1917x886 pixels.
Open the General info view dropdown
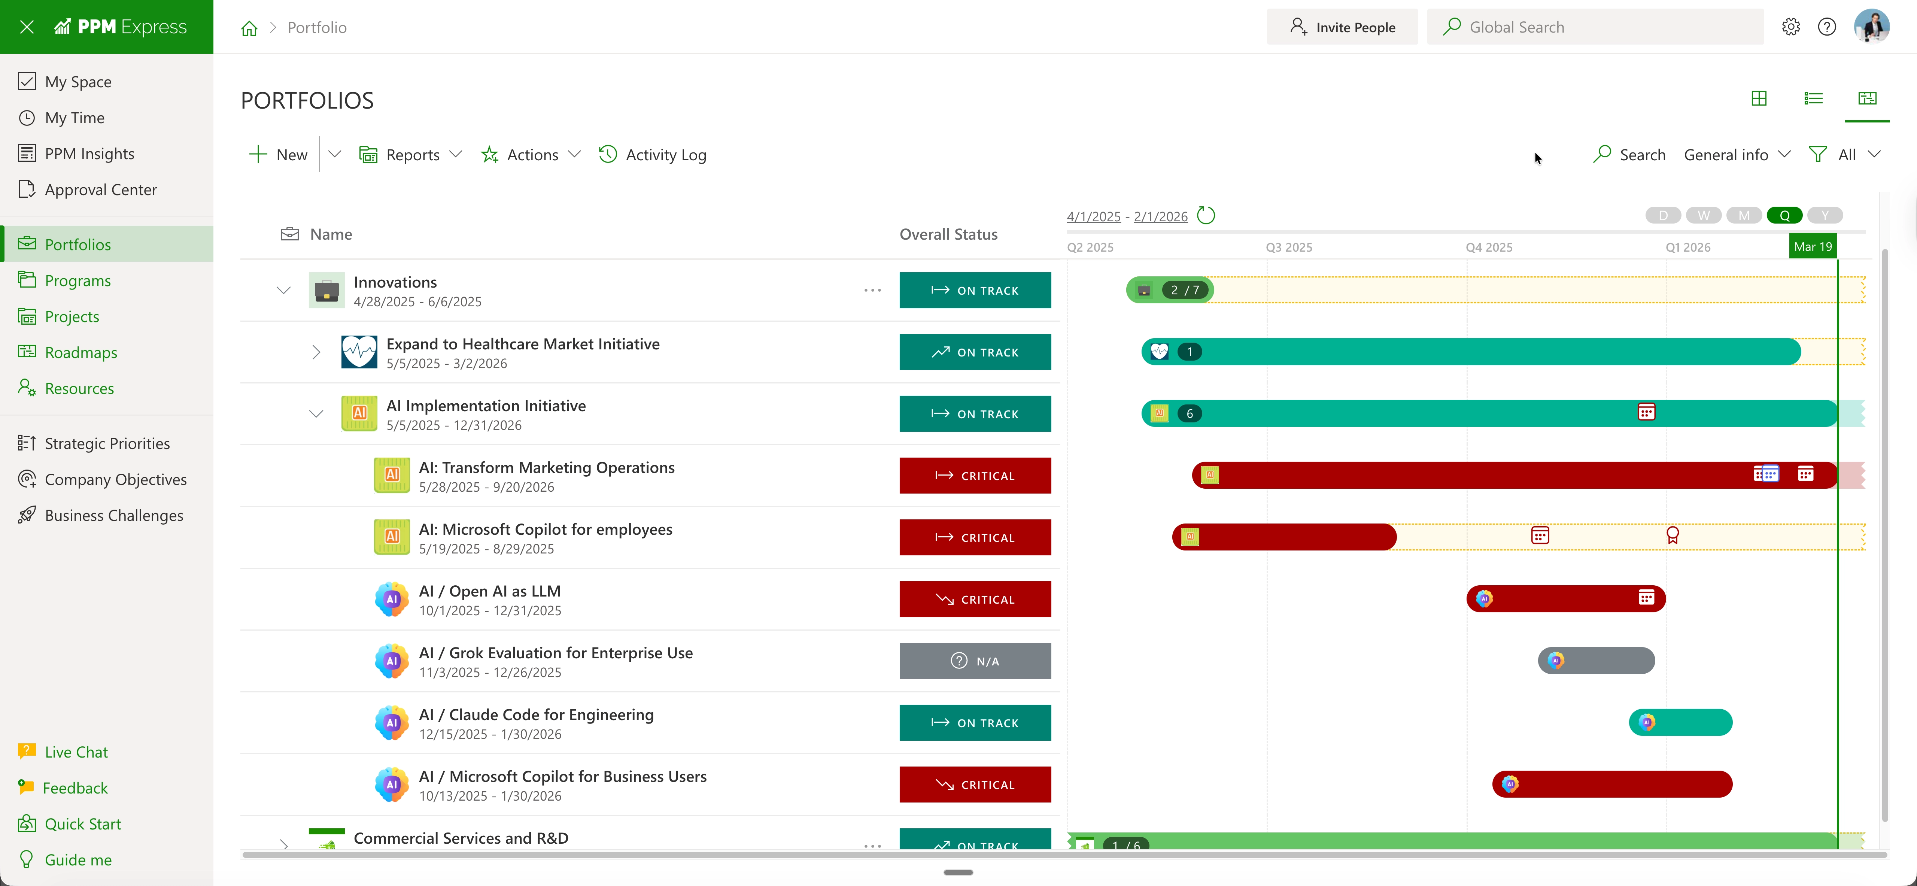1736,155
